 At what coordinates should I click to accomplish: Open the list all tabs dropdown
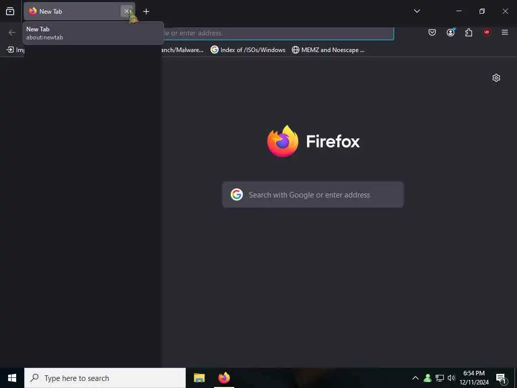(x=417, y=11)
